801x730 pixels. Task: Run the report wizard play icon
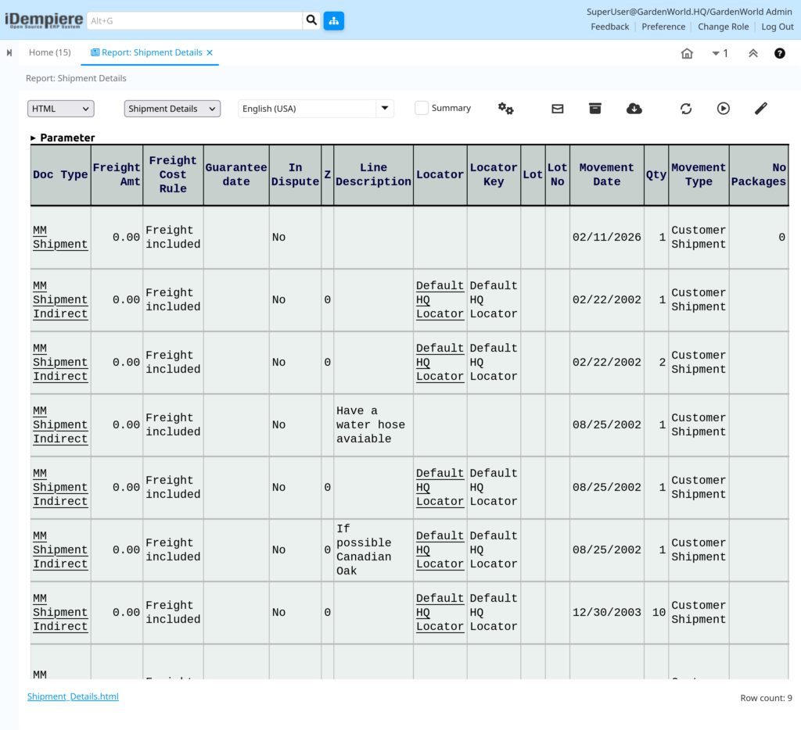724,108
